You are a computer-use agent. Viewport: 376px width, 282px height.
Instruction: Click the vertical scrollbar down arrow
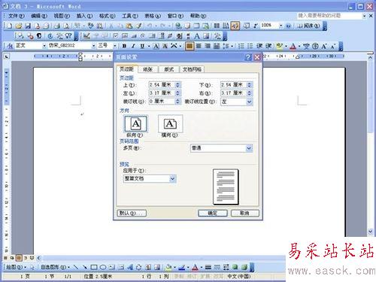370,231
